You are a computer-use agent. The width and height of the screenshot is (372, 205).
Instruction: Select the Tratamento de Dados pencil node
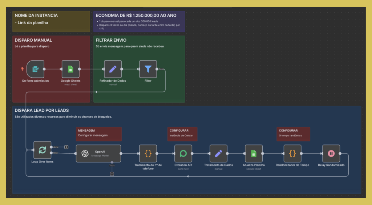click(x=218, y=153)
